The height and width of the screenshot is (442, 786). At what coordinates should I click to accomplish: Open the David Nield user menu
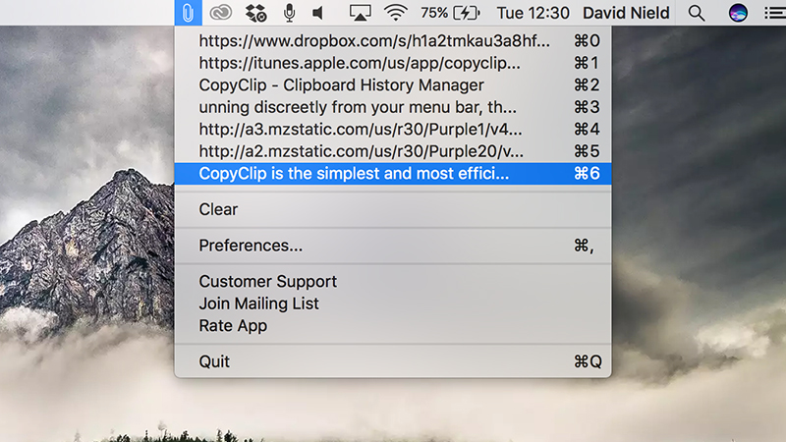point(626,13)
